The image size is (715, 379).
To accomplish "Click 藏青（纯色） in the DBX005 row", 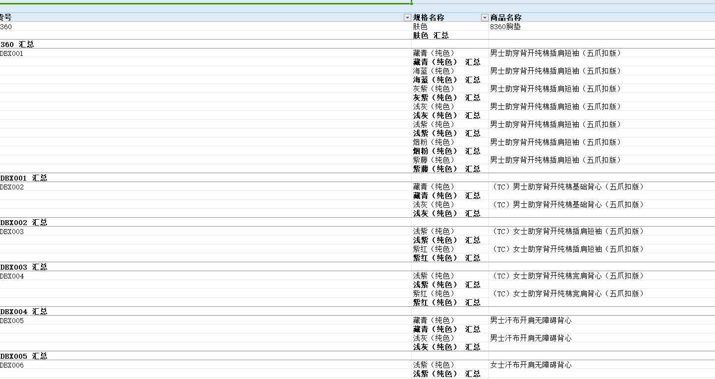I will (x=434, y=321).
